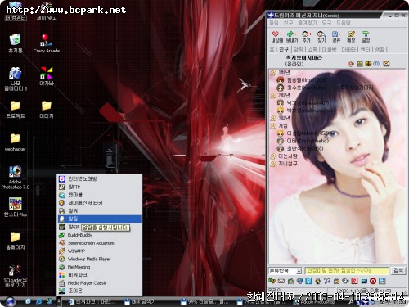Click the globe icon in Genie bottom bar

[299, 281]
